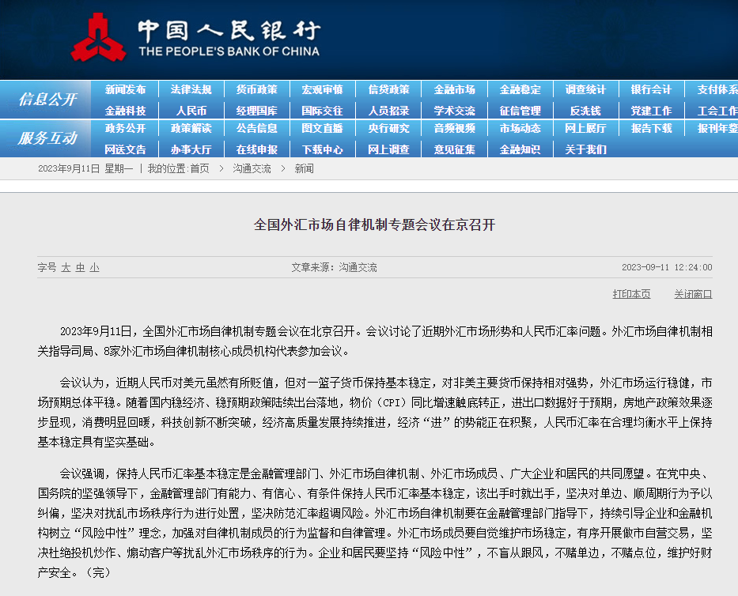Open 沟通交流 in the breadcrumb
The width and height of the screenshot is (738, 596).
(252, 168)
